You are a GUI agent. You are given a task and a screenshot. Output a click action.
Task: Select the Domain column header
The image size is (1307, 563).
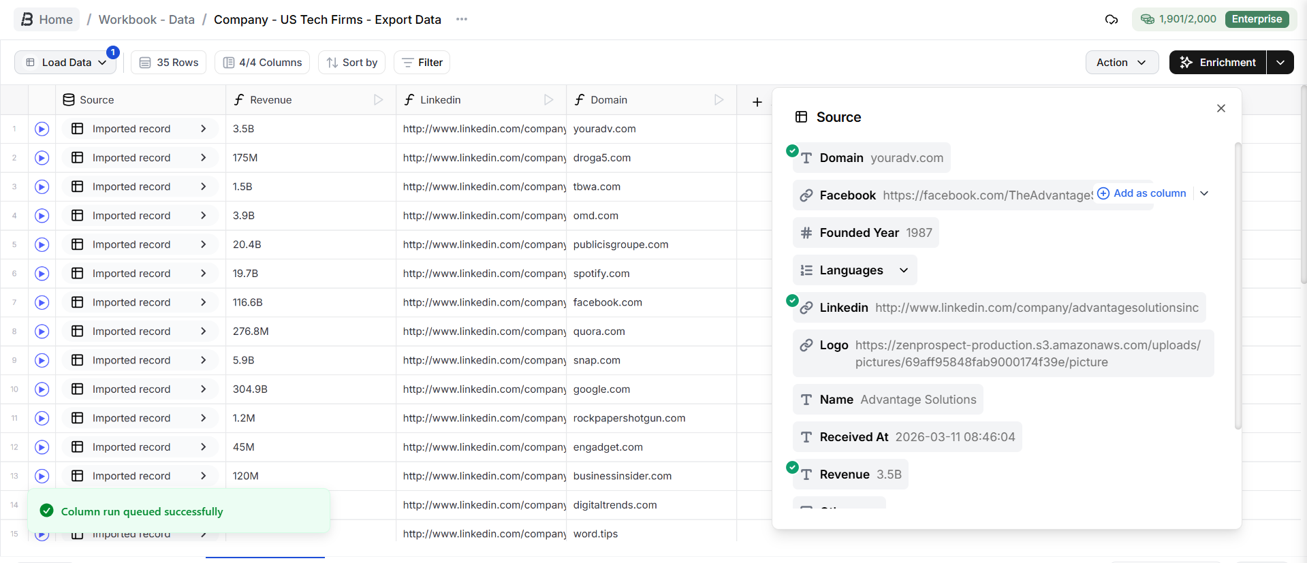[651, 100]
